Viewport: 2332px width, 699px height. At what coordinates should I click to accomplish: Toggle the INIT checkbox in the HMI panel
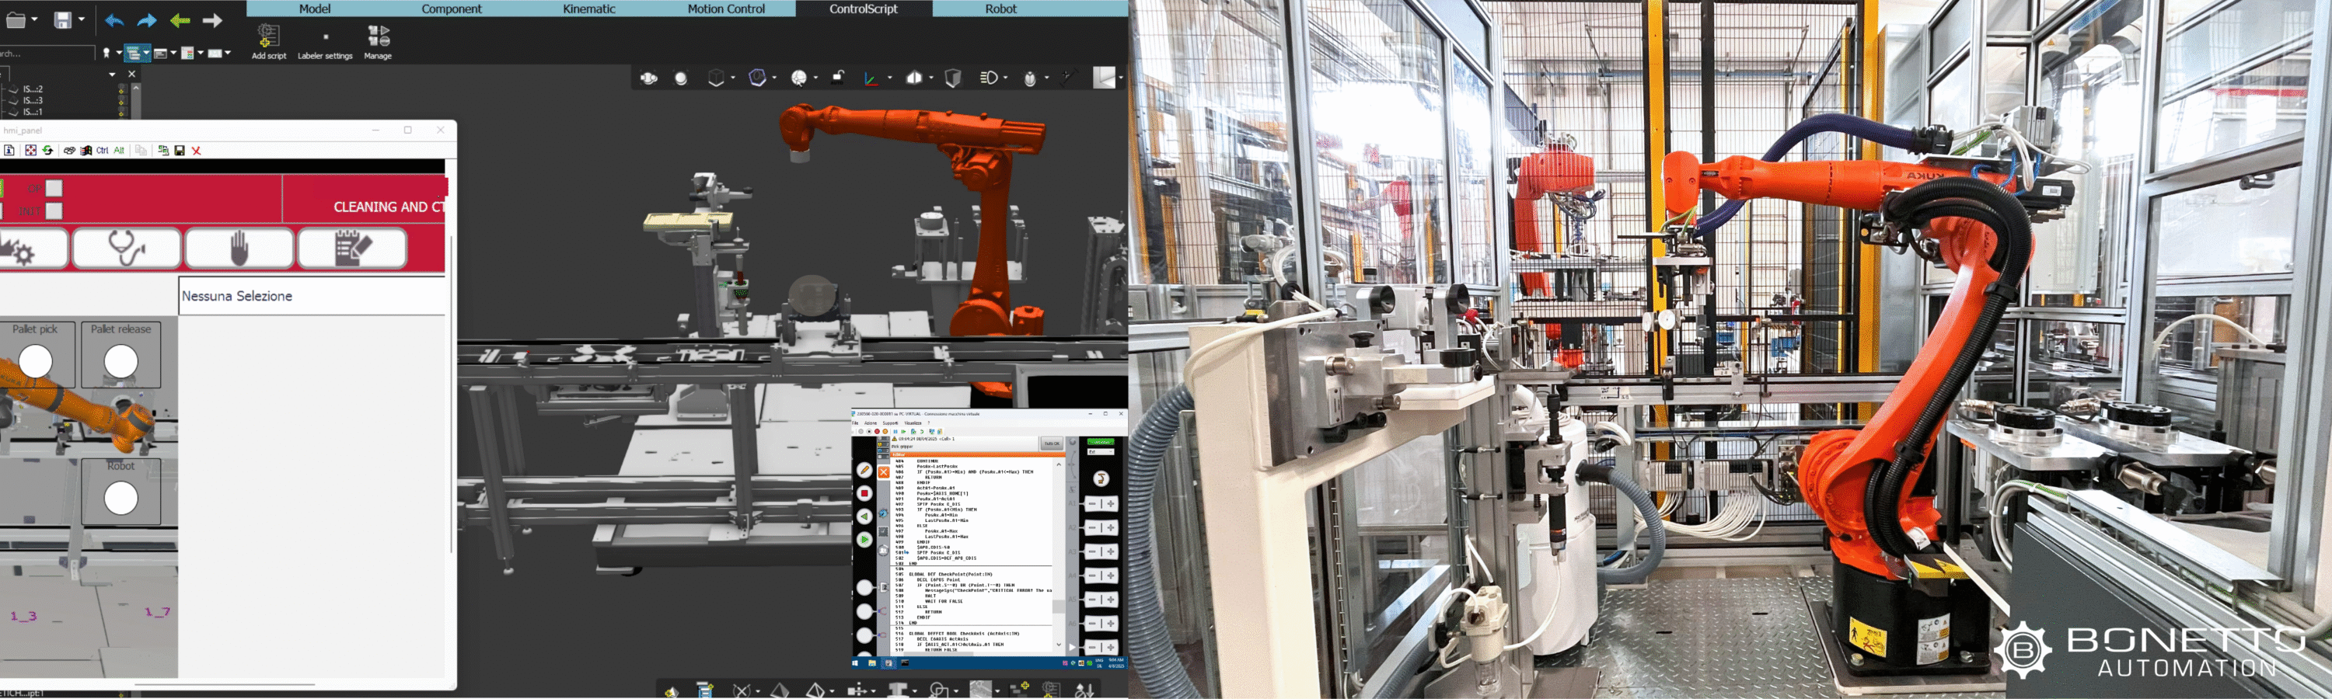pos(54,210)
